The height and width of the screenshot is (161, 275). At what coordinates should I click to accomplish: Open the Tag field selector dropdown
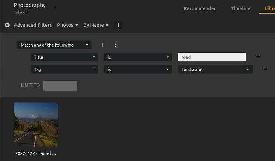[x=64, y=69]
